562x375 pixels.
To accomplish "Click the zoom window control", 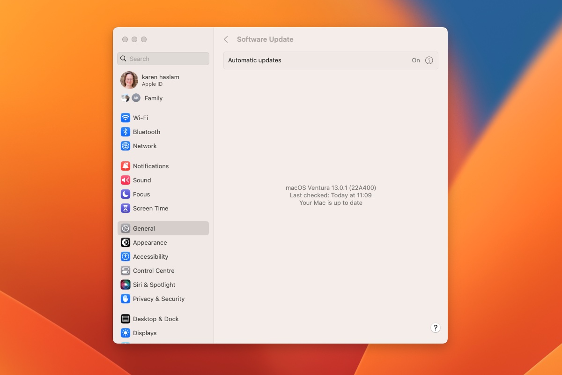I will (144, 39).
